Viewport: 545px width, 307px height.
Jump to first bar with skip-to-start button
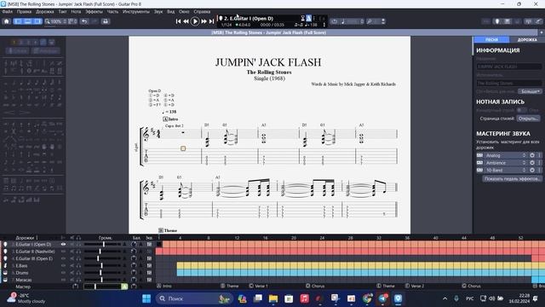tap(178, 21)
